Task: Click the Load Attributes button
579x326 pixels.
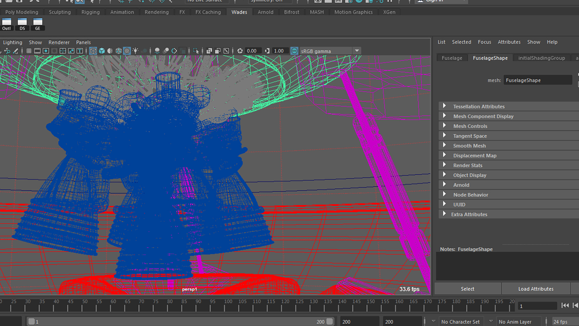Action: [x=536, y=289]
